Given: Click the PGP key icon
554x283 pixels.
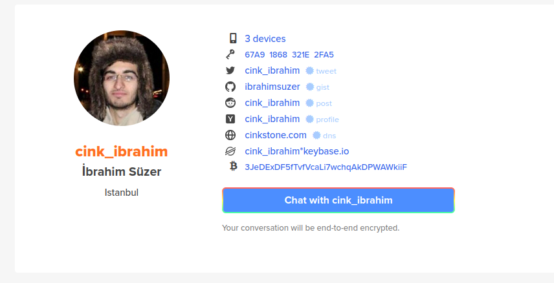Looking at the screenshot, I should 230,55.
